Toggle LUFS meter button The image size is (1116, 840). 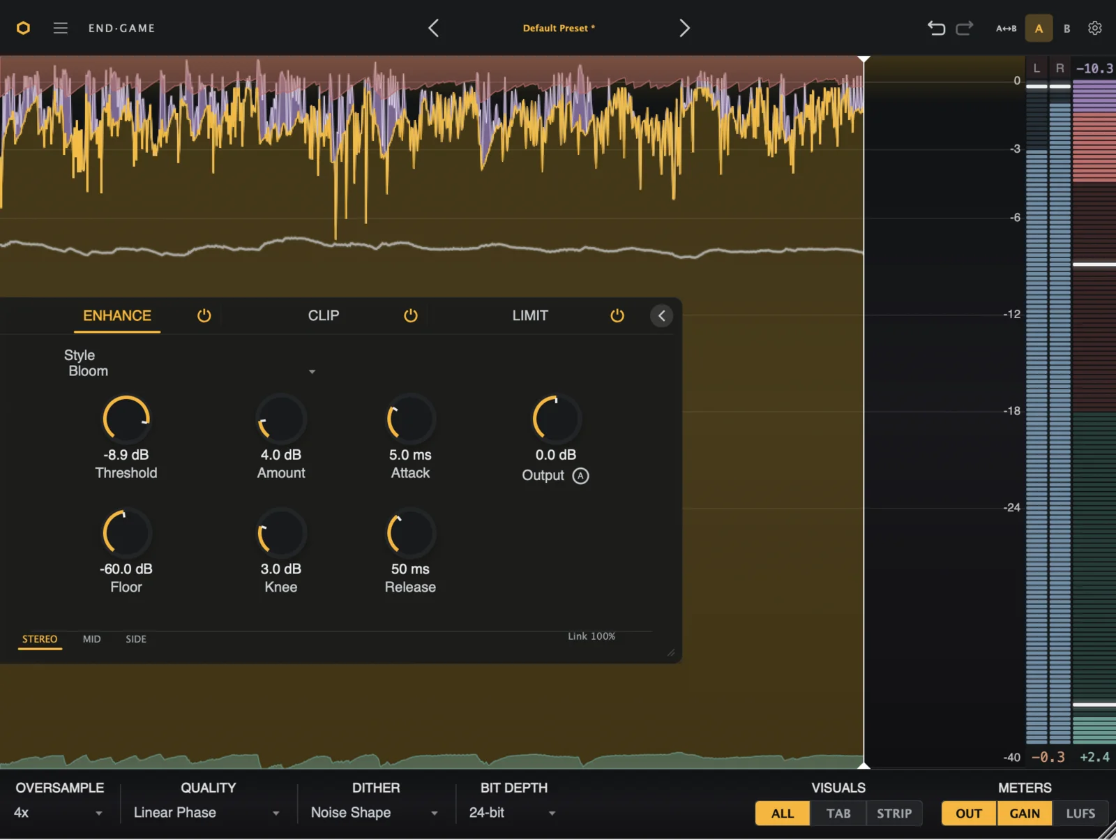pyautogui.click(x=1080, y=813)
